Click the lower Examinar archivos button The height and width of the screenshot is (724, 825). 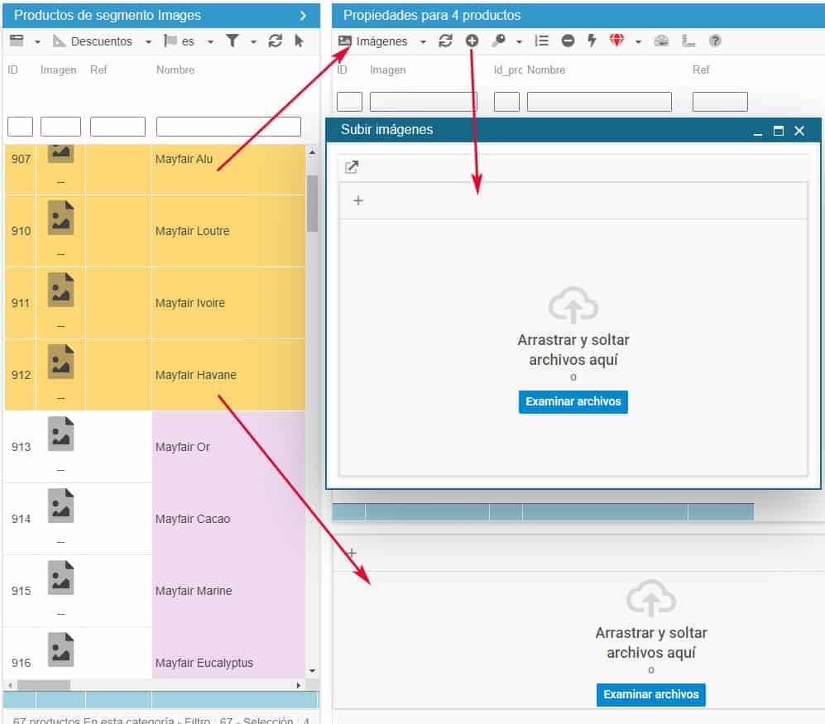(650, 694)
